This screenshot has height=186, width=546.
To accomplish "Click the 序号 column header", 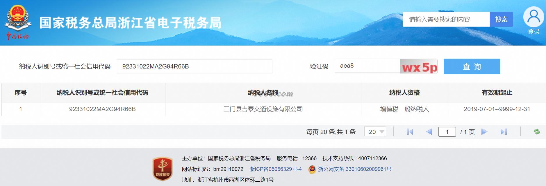I will [21, 93].
